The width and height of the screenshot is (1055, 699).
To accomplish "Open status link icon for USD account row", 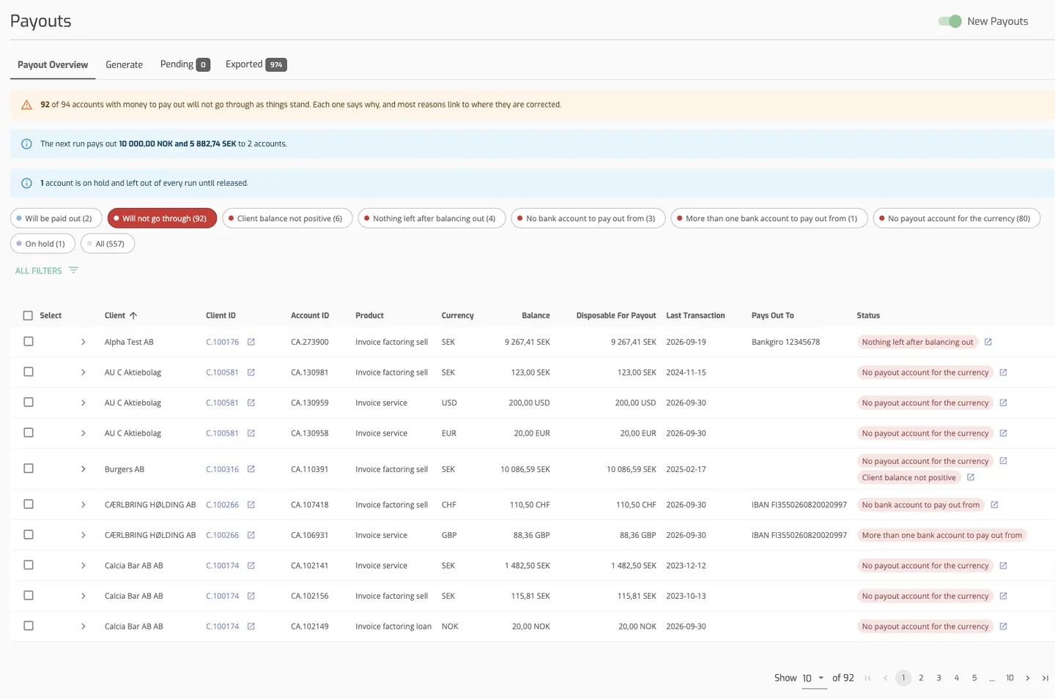I will tap(1003, 403).
